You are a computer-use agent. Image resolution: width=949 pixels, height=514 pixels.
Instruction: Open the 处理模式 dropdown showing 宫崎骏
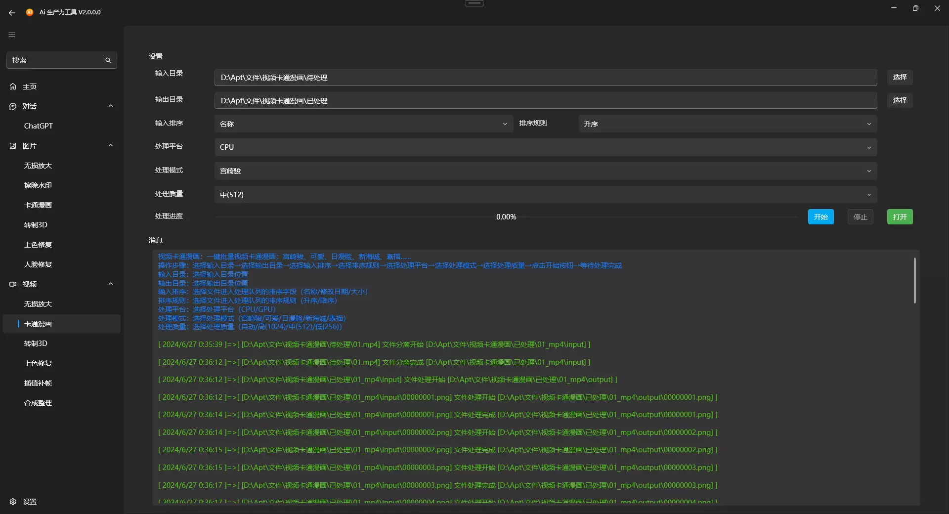[546, 171]
